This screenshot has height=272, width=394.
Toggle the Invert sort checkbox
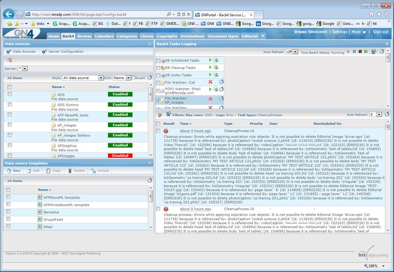(133, 77)
